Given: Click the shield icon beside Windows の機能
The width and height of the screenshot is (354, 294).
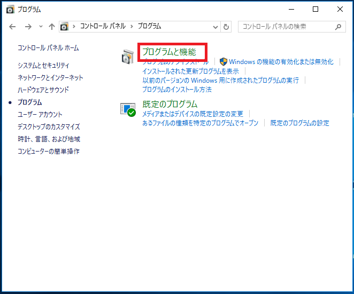Looking at the screenshot, I should tap(224, 61).
